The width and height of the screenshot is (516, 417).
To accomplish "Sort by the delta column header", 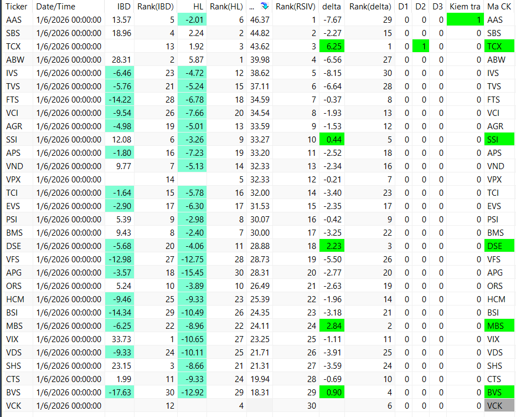I will (x=332, y=6).
